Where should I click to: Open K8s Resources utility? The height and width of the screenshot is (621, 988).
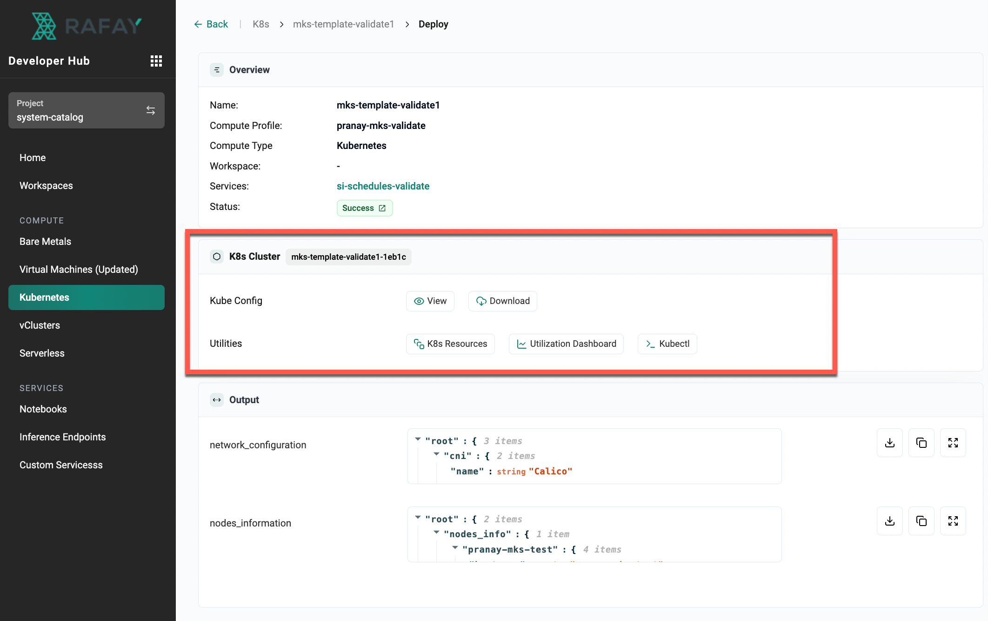450,344
